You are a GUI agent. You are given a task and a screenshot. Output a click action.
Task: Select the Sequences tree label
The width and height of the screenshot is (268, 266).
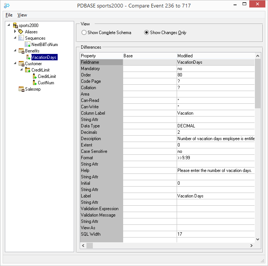35,38
